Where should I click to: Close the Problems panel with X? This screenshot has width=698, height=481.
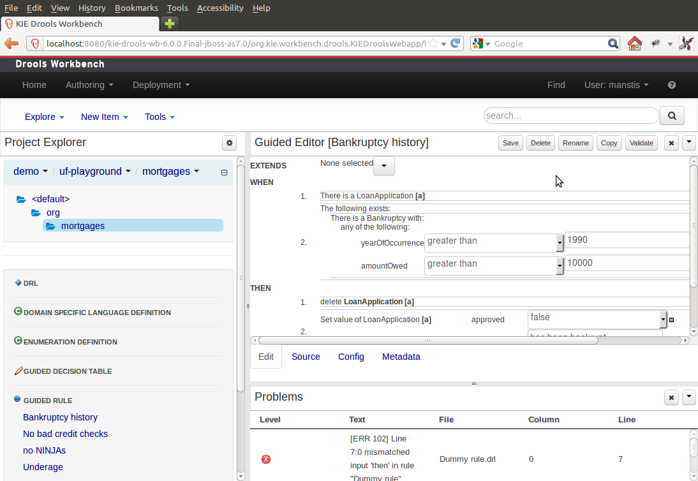point(671,397)
